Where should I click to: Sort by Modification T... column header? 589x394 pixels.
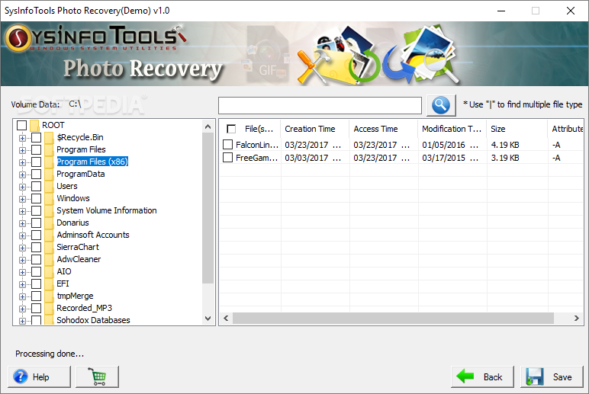click(452, 129)
